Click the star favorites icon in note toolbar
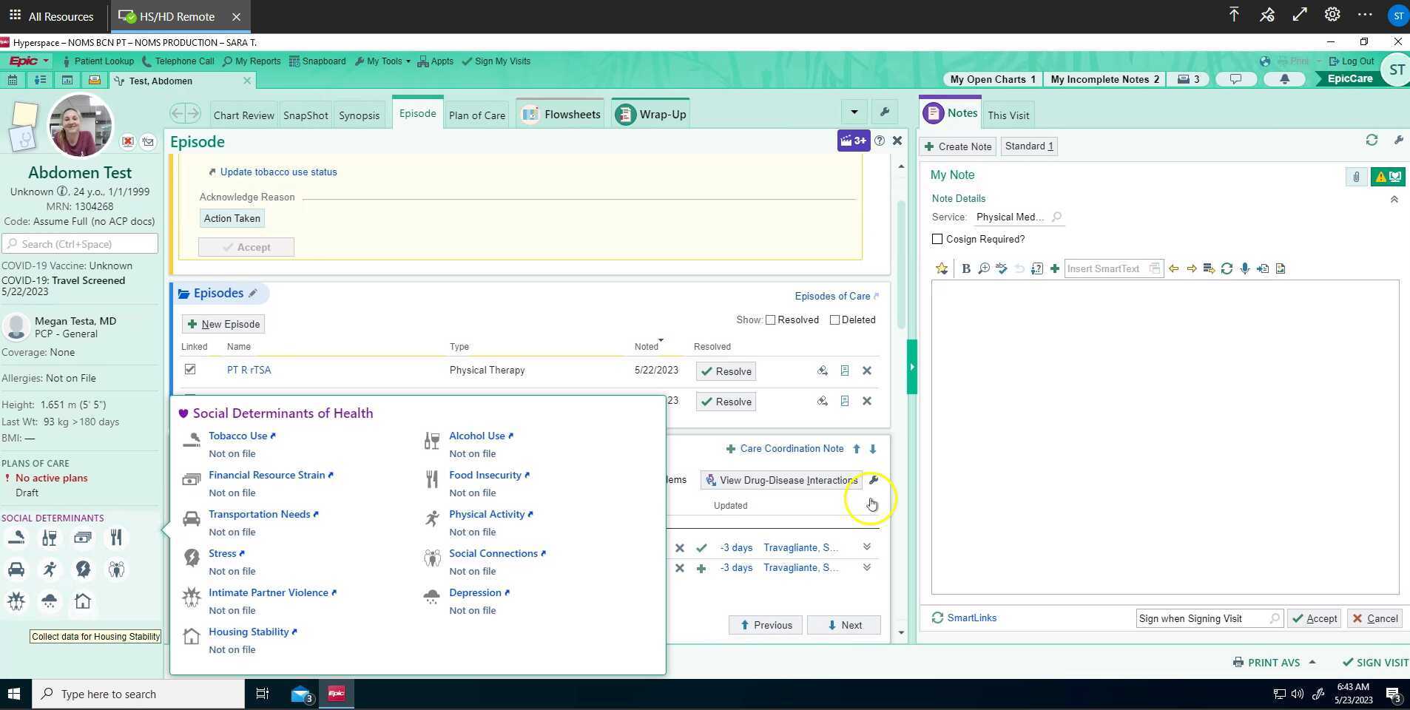Image resolution: width=1410 pixels, height=710 pixels. click(941, 269)
